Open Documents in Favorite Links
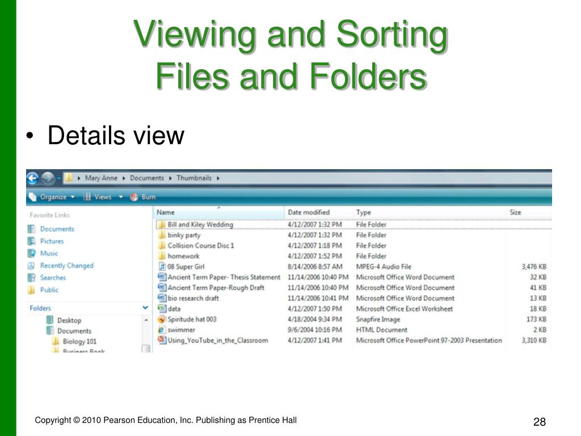Viewport: 581px width, 436px height. coord(57,229)
